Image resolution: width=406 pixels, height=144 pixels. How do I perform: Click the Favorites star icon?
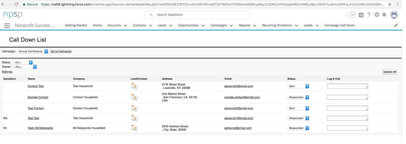coord(348,15)
